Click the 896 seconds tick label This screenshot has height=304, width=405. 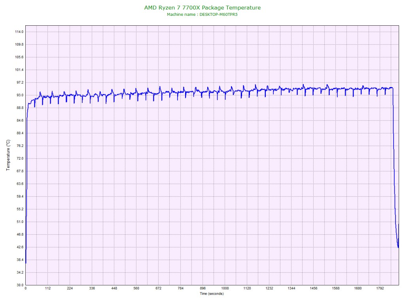[203, 289]
